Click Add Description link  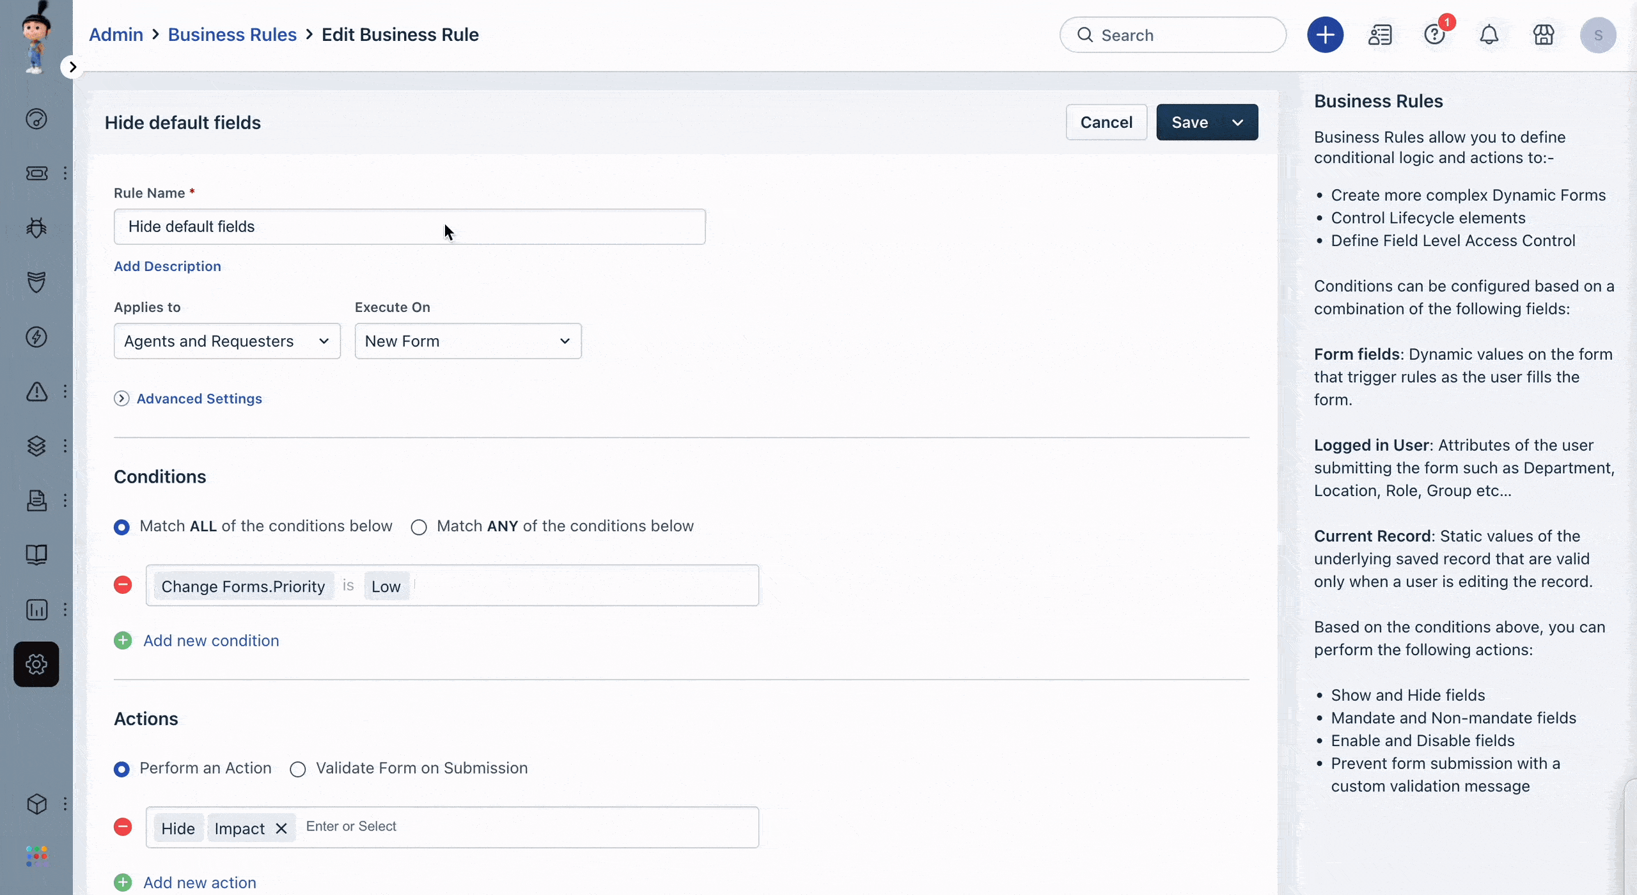(x=166, y=266)
